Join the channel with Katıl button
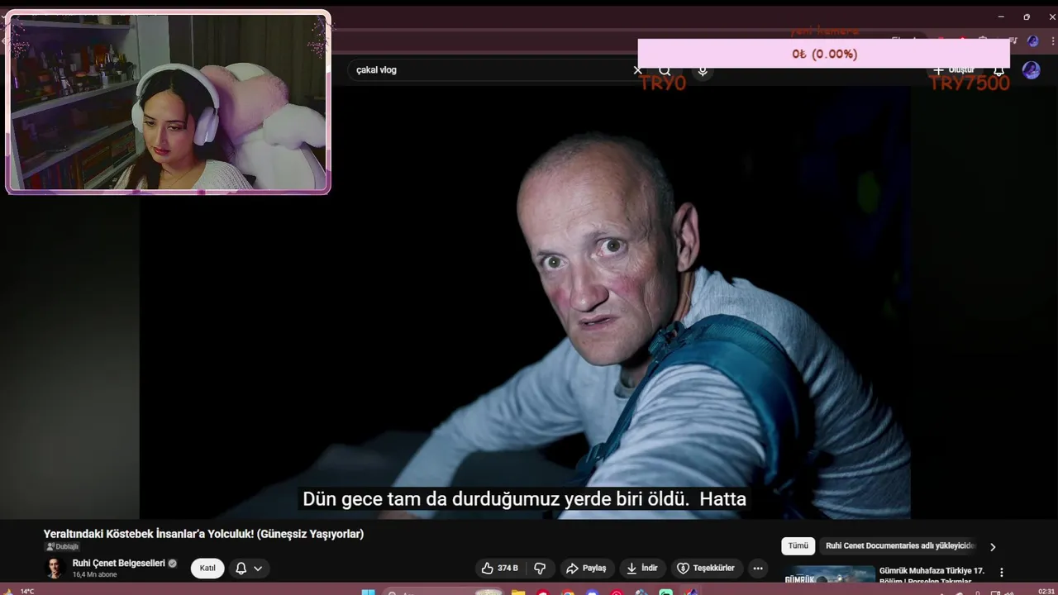 [207, 568]
